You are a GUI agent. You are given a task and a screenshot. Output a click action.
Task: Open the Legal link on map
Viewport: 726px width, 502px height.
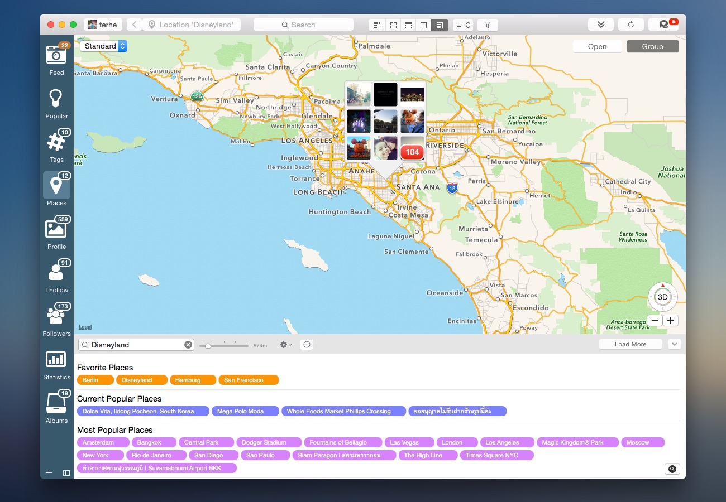[85, 327]
